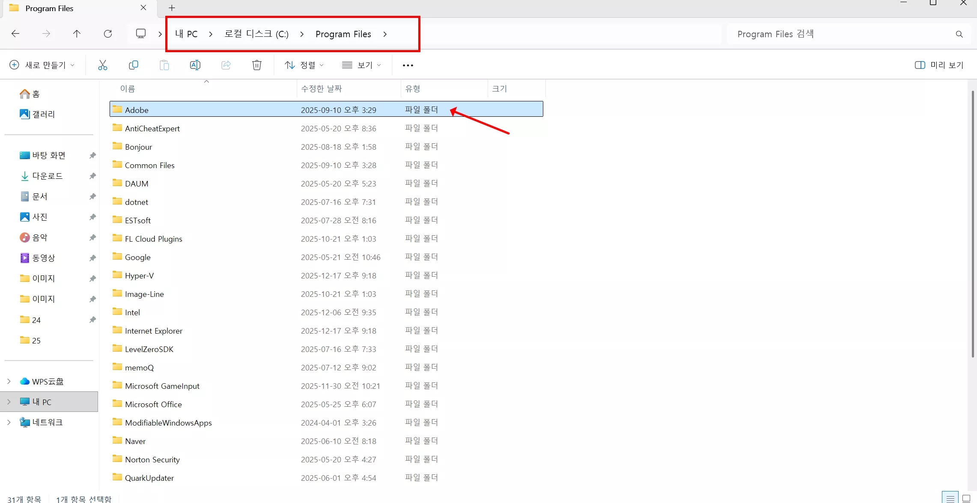
Task: Open the 'See more' ellipsis menu
Action: pos(407,65)
